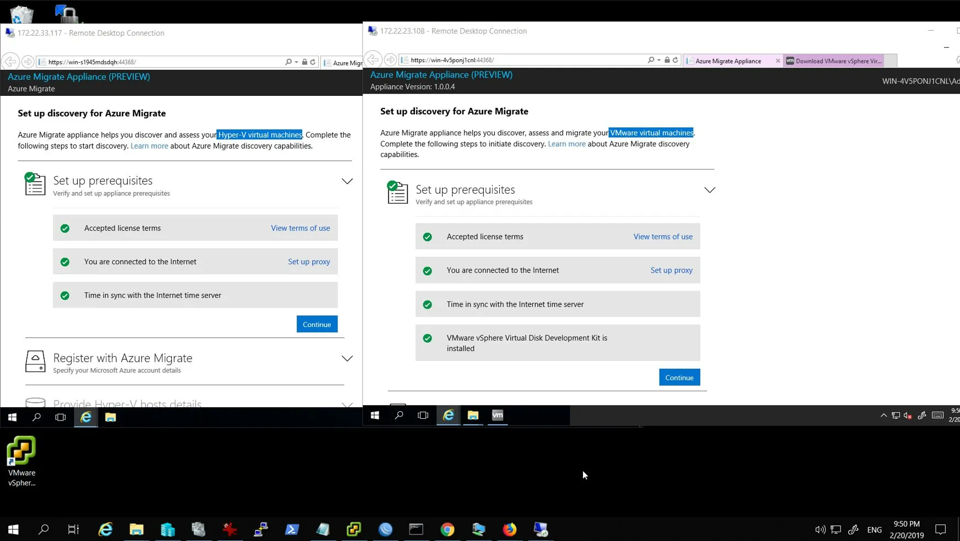Screen dimensions: 960x541
Task: Click Internet Explorer in 172.22.33.117 remote taskbar
Action: point(86,417)
